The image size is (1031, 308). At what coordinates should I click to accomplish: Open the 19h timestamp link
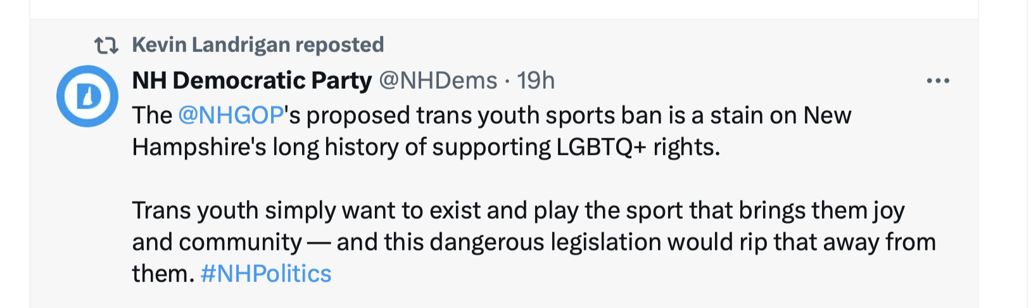(536, 81)
